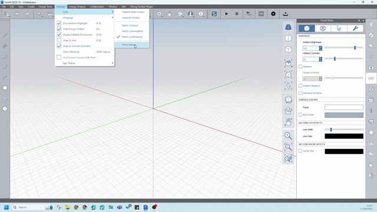Enable the Poché Color checkbox
This screenshot has width=377, height=212.
click(300, 151)
